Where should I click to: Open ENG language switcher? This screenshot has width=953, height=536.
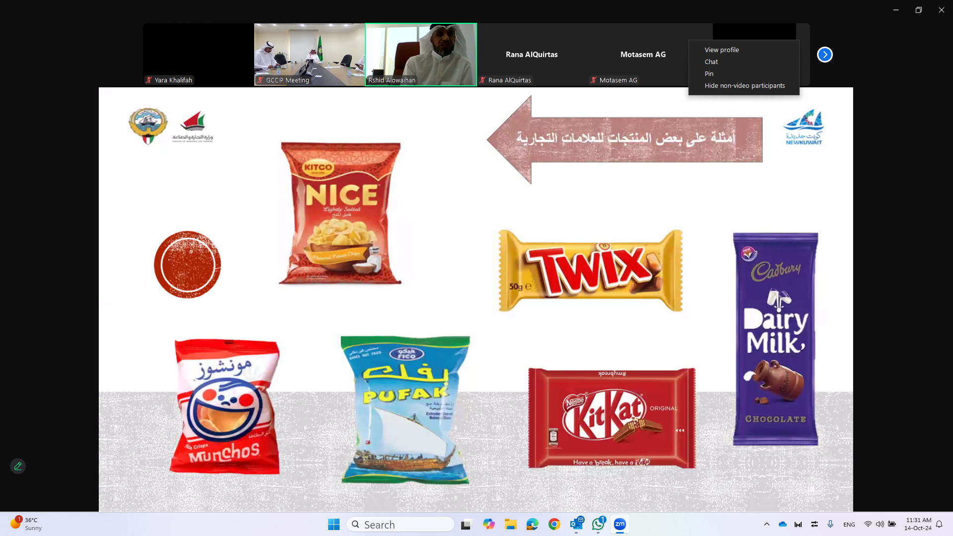(849, 525)
